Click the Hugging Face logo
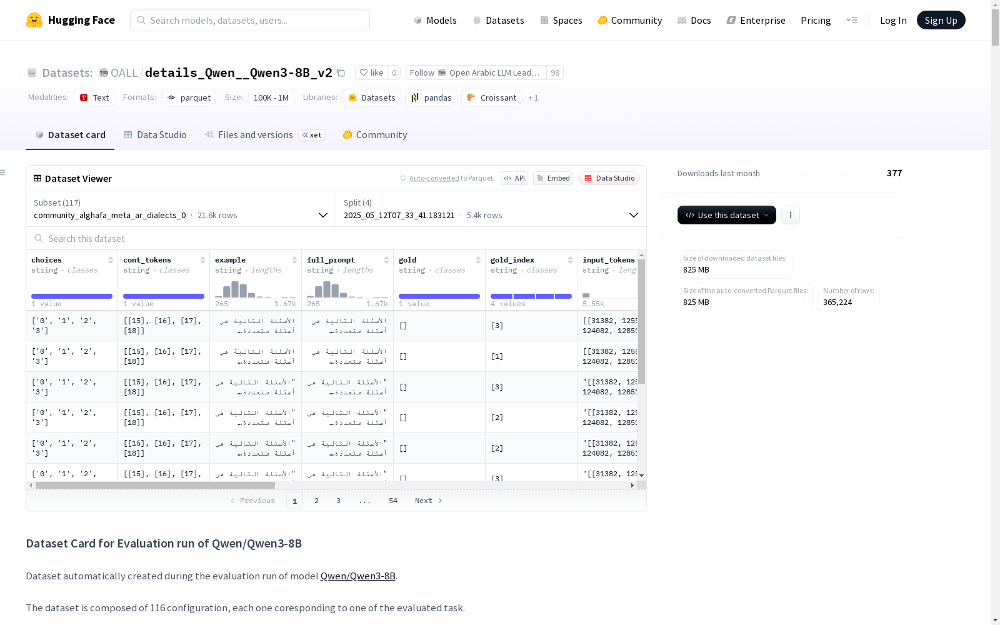 click(71, 20)
